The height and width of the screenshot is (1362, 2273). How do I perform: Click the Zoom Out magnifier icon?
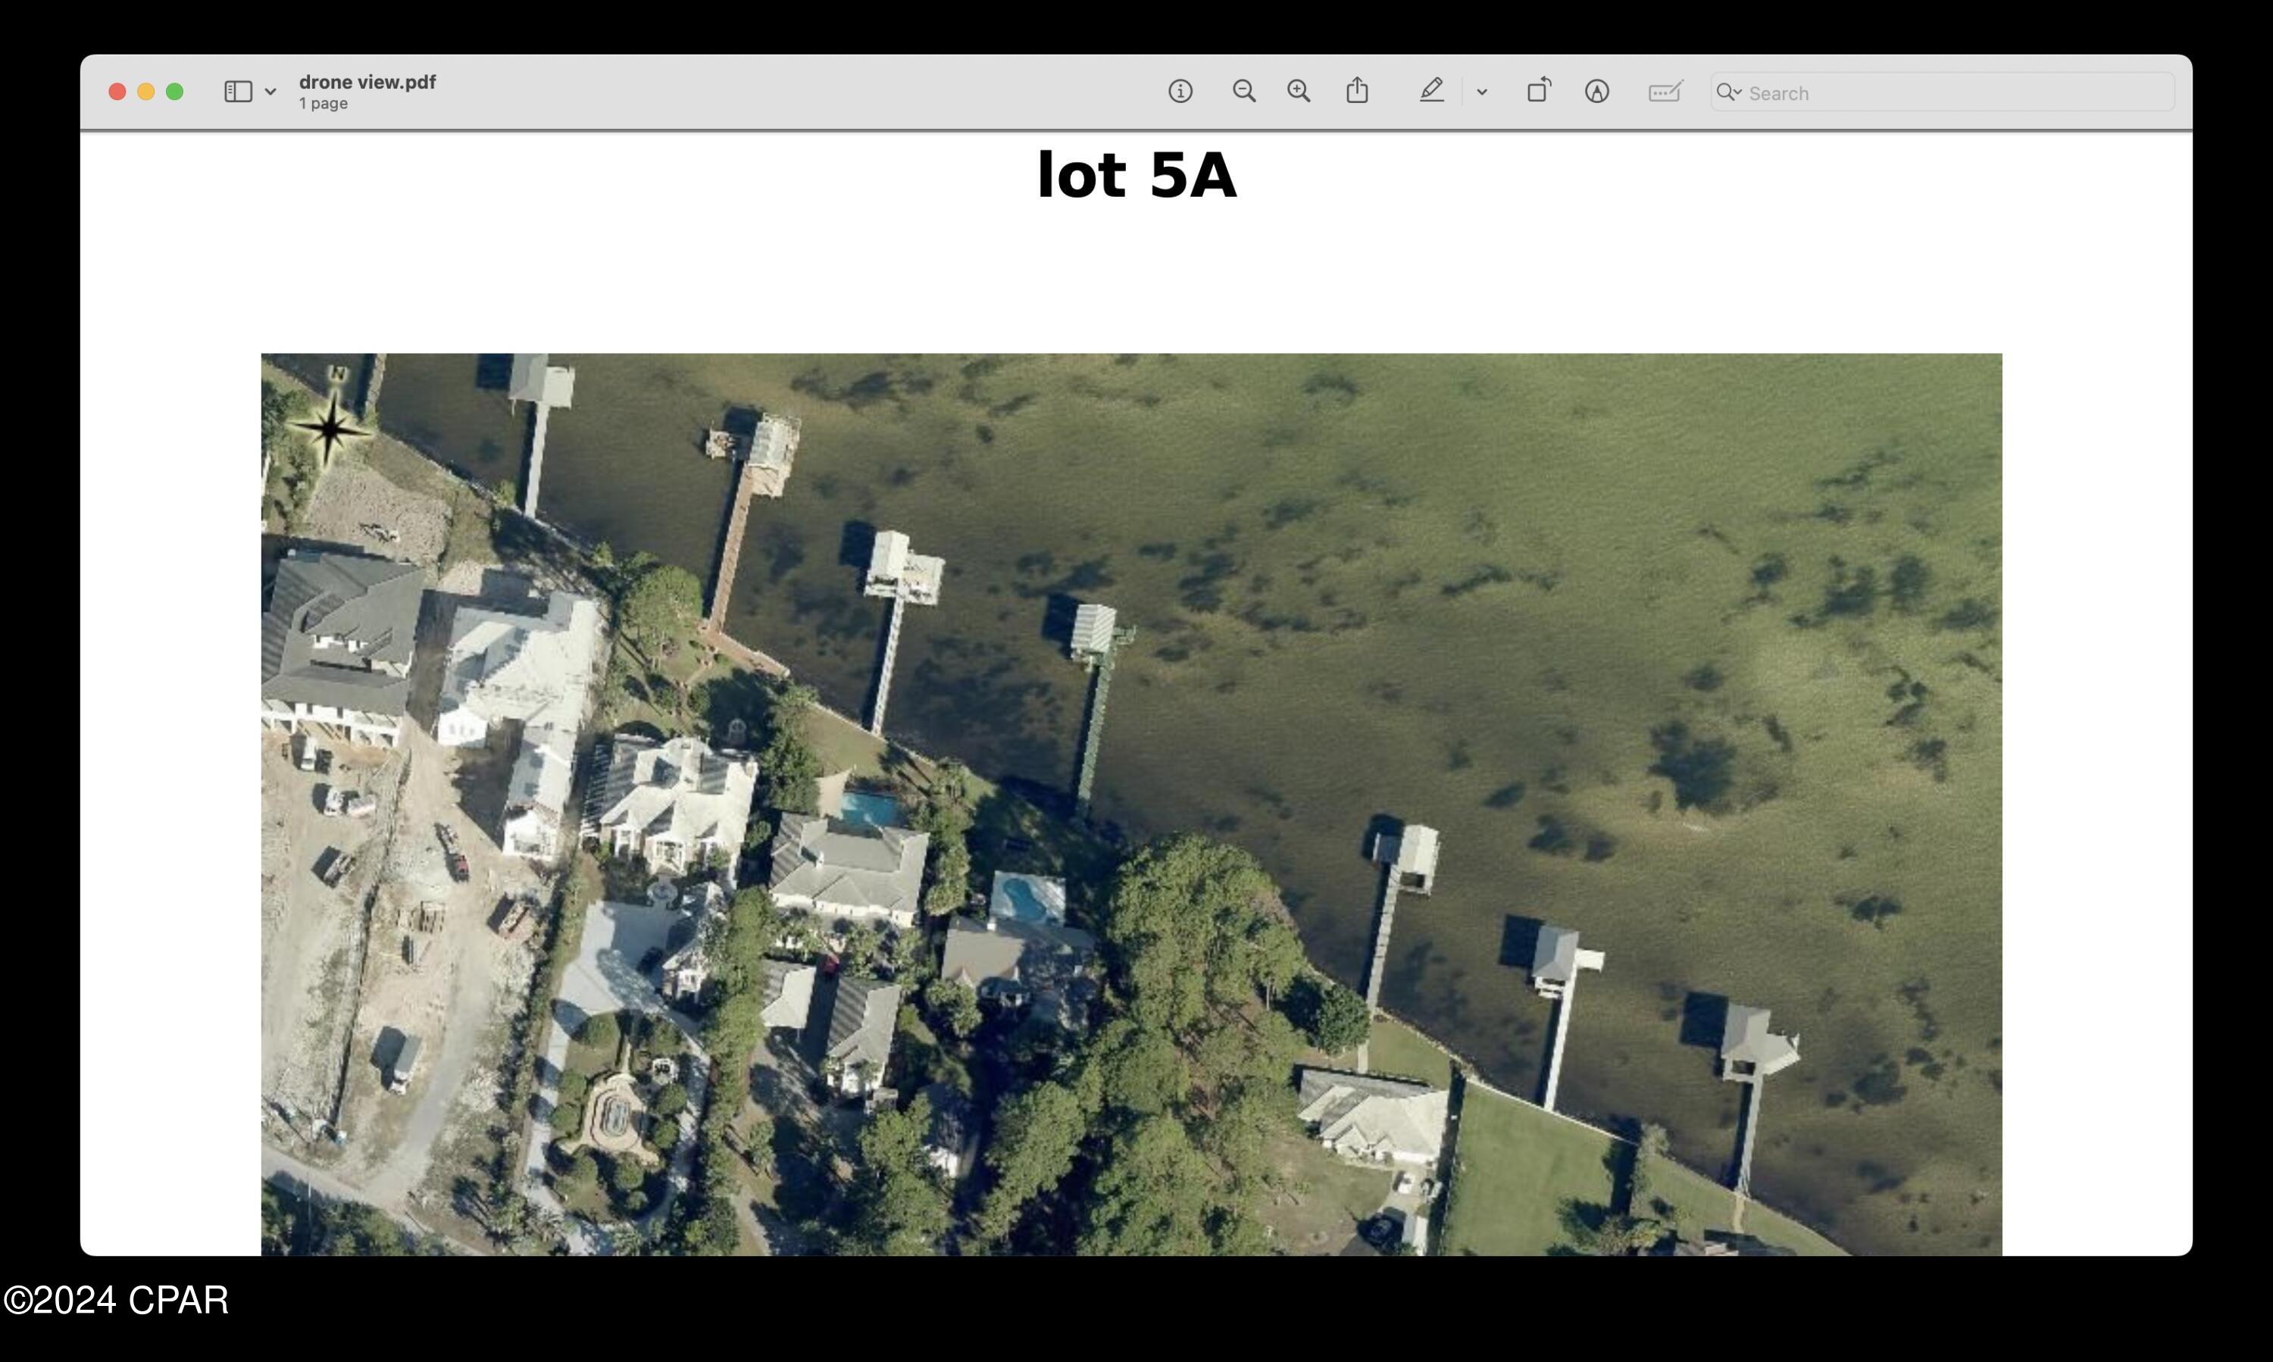tap(1244, 91)
